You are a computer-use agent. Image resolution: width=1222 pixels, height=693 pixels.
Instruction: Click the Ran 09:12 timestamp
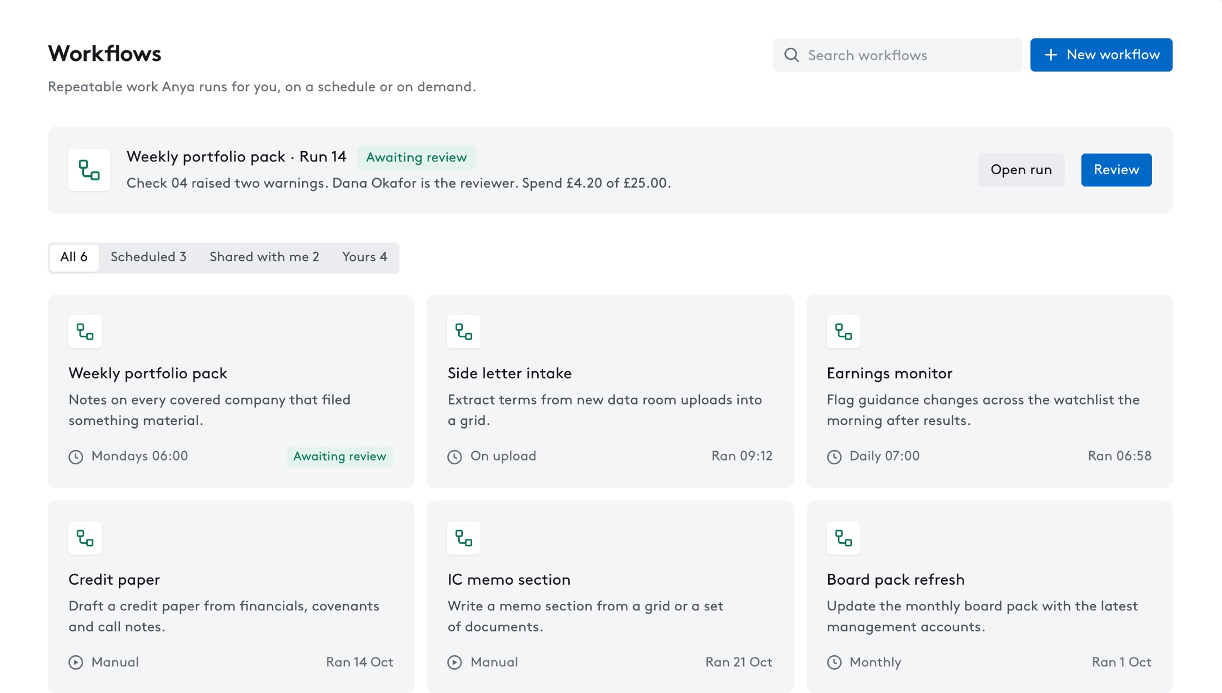click(742, 457)
